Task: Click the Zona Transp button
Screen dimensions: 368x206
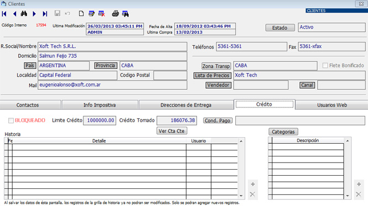Action: 216,66
